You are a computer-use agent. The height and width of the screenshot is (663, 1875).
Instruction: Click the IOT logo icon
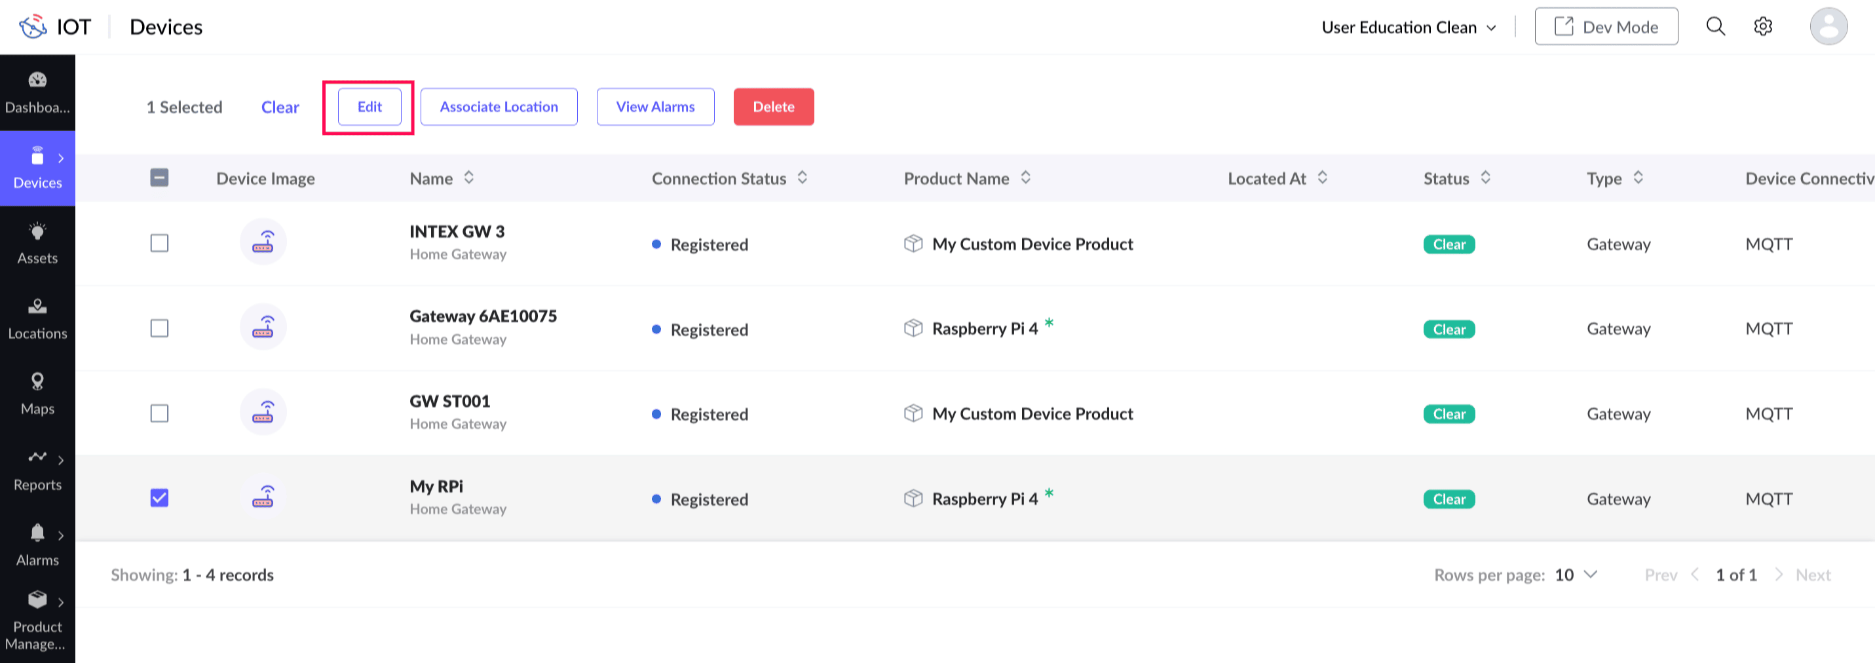33,27
